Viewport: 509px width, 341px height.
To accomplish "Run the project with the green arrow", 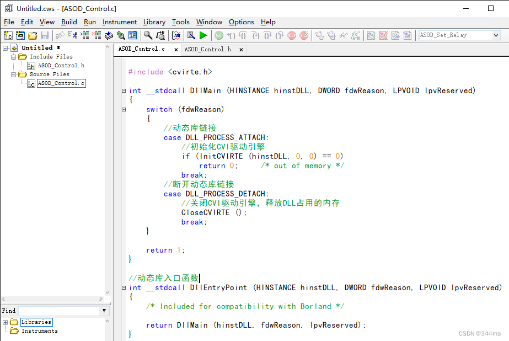I will pos(203,34).
